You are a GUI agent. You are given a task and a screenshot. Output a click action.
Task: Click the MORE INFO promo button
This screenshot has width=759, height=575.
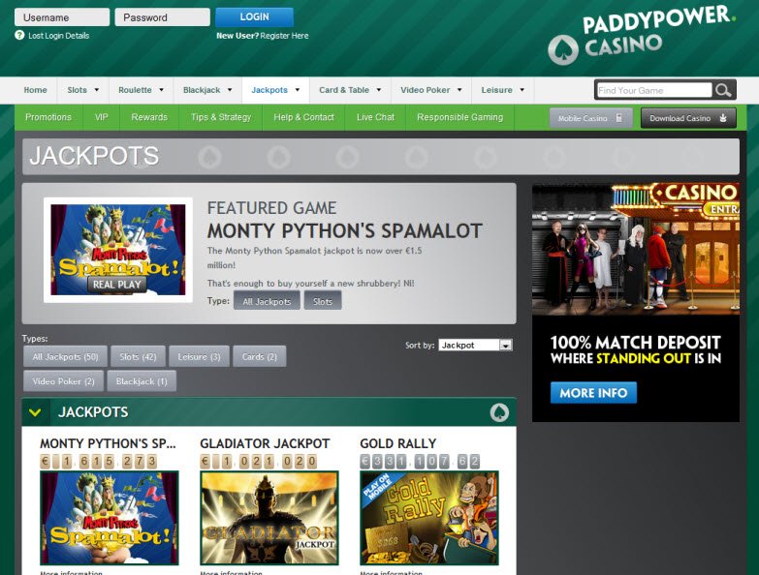[593, 393]
